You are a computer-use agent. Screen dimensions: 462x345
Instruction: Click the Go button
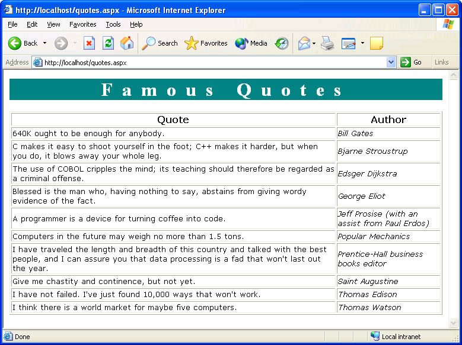coord(412,62)
